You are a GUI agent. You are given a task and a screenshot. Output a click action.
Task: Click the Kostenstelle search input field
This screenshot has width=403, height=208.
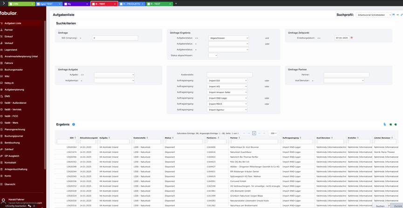[230, 74]
